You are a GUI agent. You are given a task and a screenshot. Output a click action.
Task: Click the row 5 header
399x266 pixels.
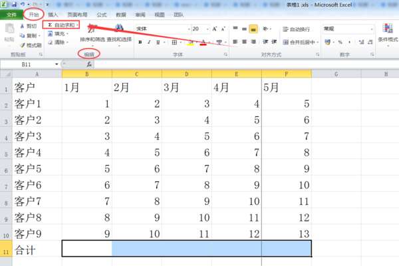click(x=6, y=151)
